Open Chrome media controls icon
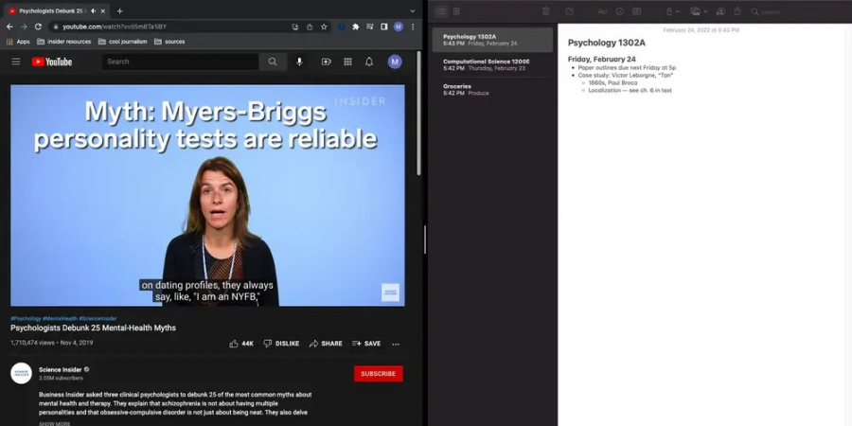 pos(369,27)
